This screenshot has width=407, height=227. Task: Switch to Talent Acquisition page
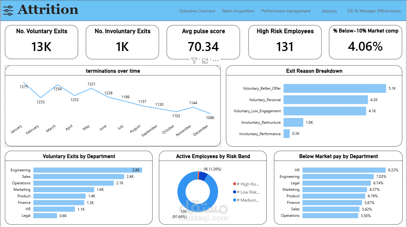[238, 11]
